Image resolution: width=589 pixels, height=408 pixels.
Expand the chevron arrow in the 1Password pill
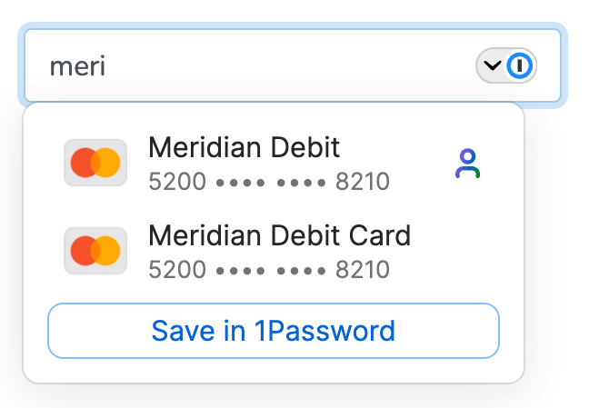(x=492, y=65)
